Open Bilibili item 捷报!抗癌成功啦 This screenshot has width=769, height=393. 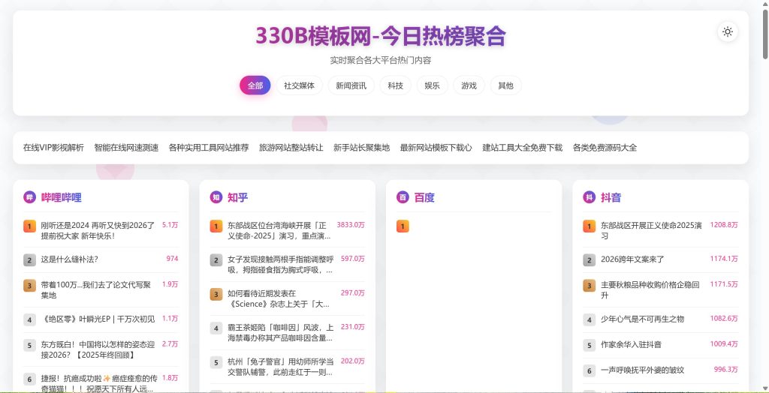pyautogui.click(x=98, y=383)
